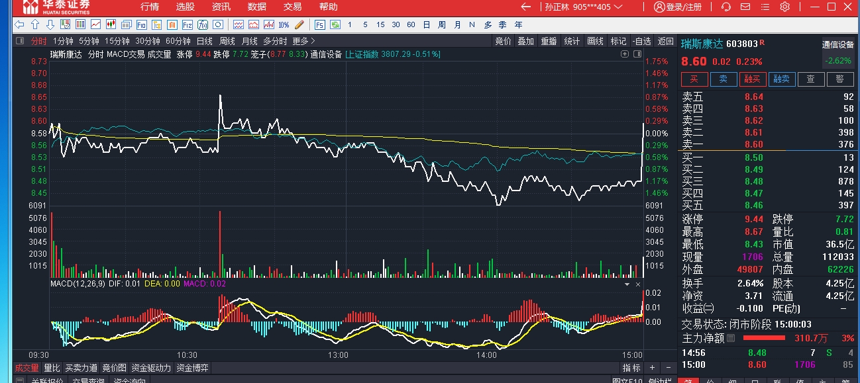Click the 警 alert button

coord(840,79)
